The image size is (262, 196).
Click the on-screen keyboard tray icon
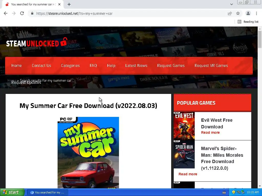point(224,192)
